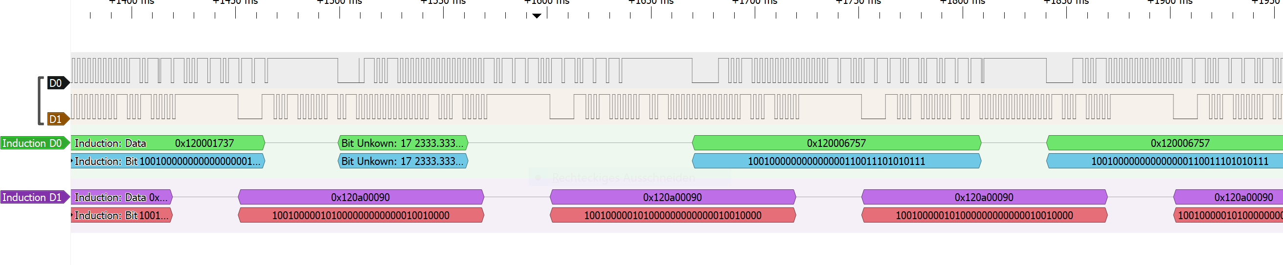Click the purple Induction D1 decoder tag

click(34, 197)
